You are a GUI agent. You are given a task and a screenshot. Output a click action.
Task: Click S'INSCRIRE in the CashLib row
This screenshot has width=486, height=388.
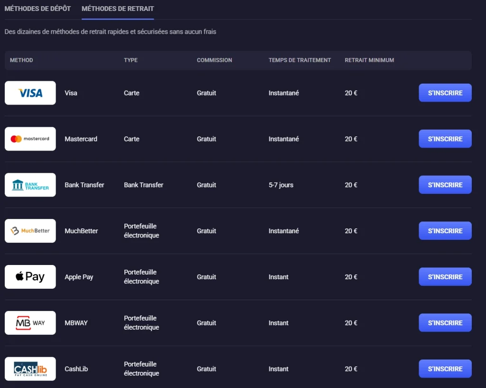pyautogui.click(x=445, y=369)
